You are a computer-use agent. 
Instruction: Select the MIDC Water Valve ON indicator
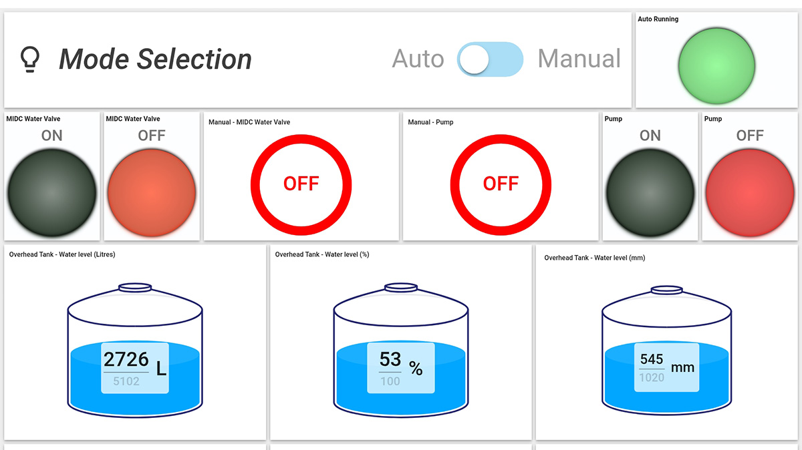(x=51, y=192)
